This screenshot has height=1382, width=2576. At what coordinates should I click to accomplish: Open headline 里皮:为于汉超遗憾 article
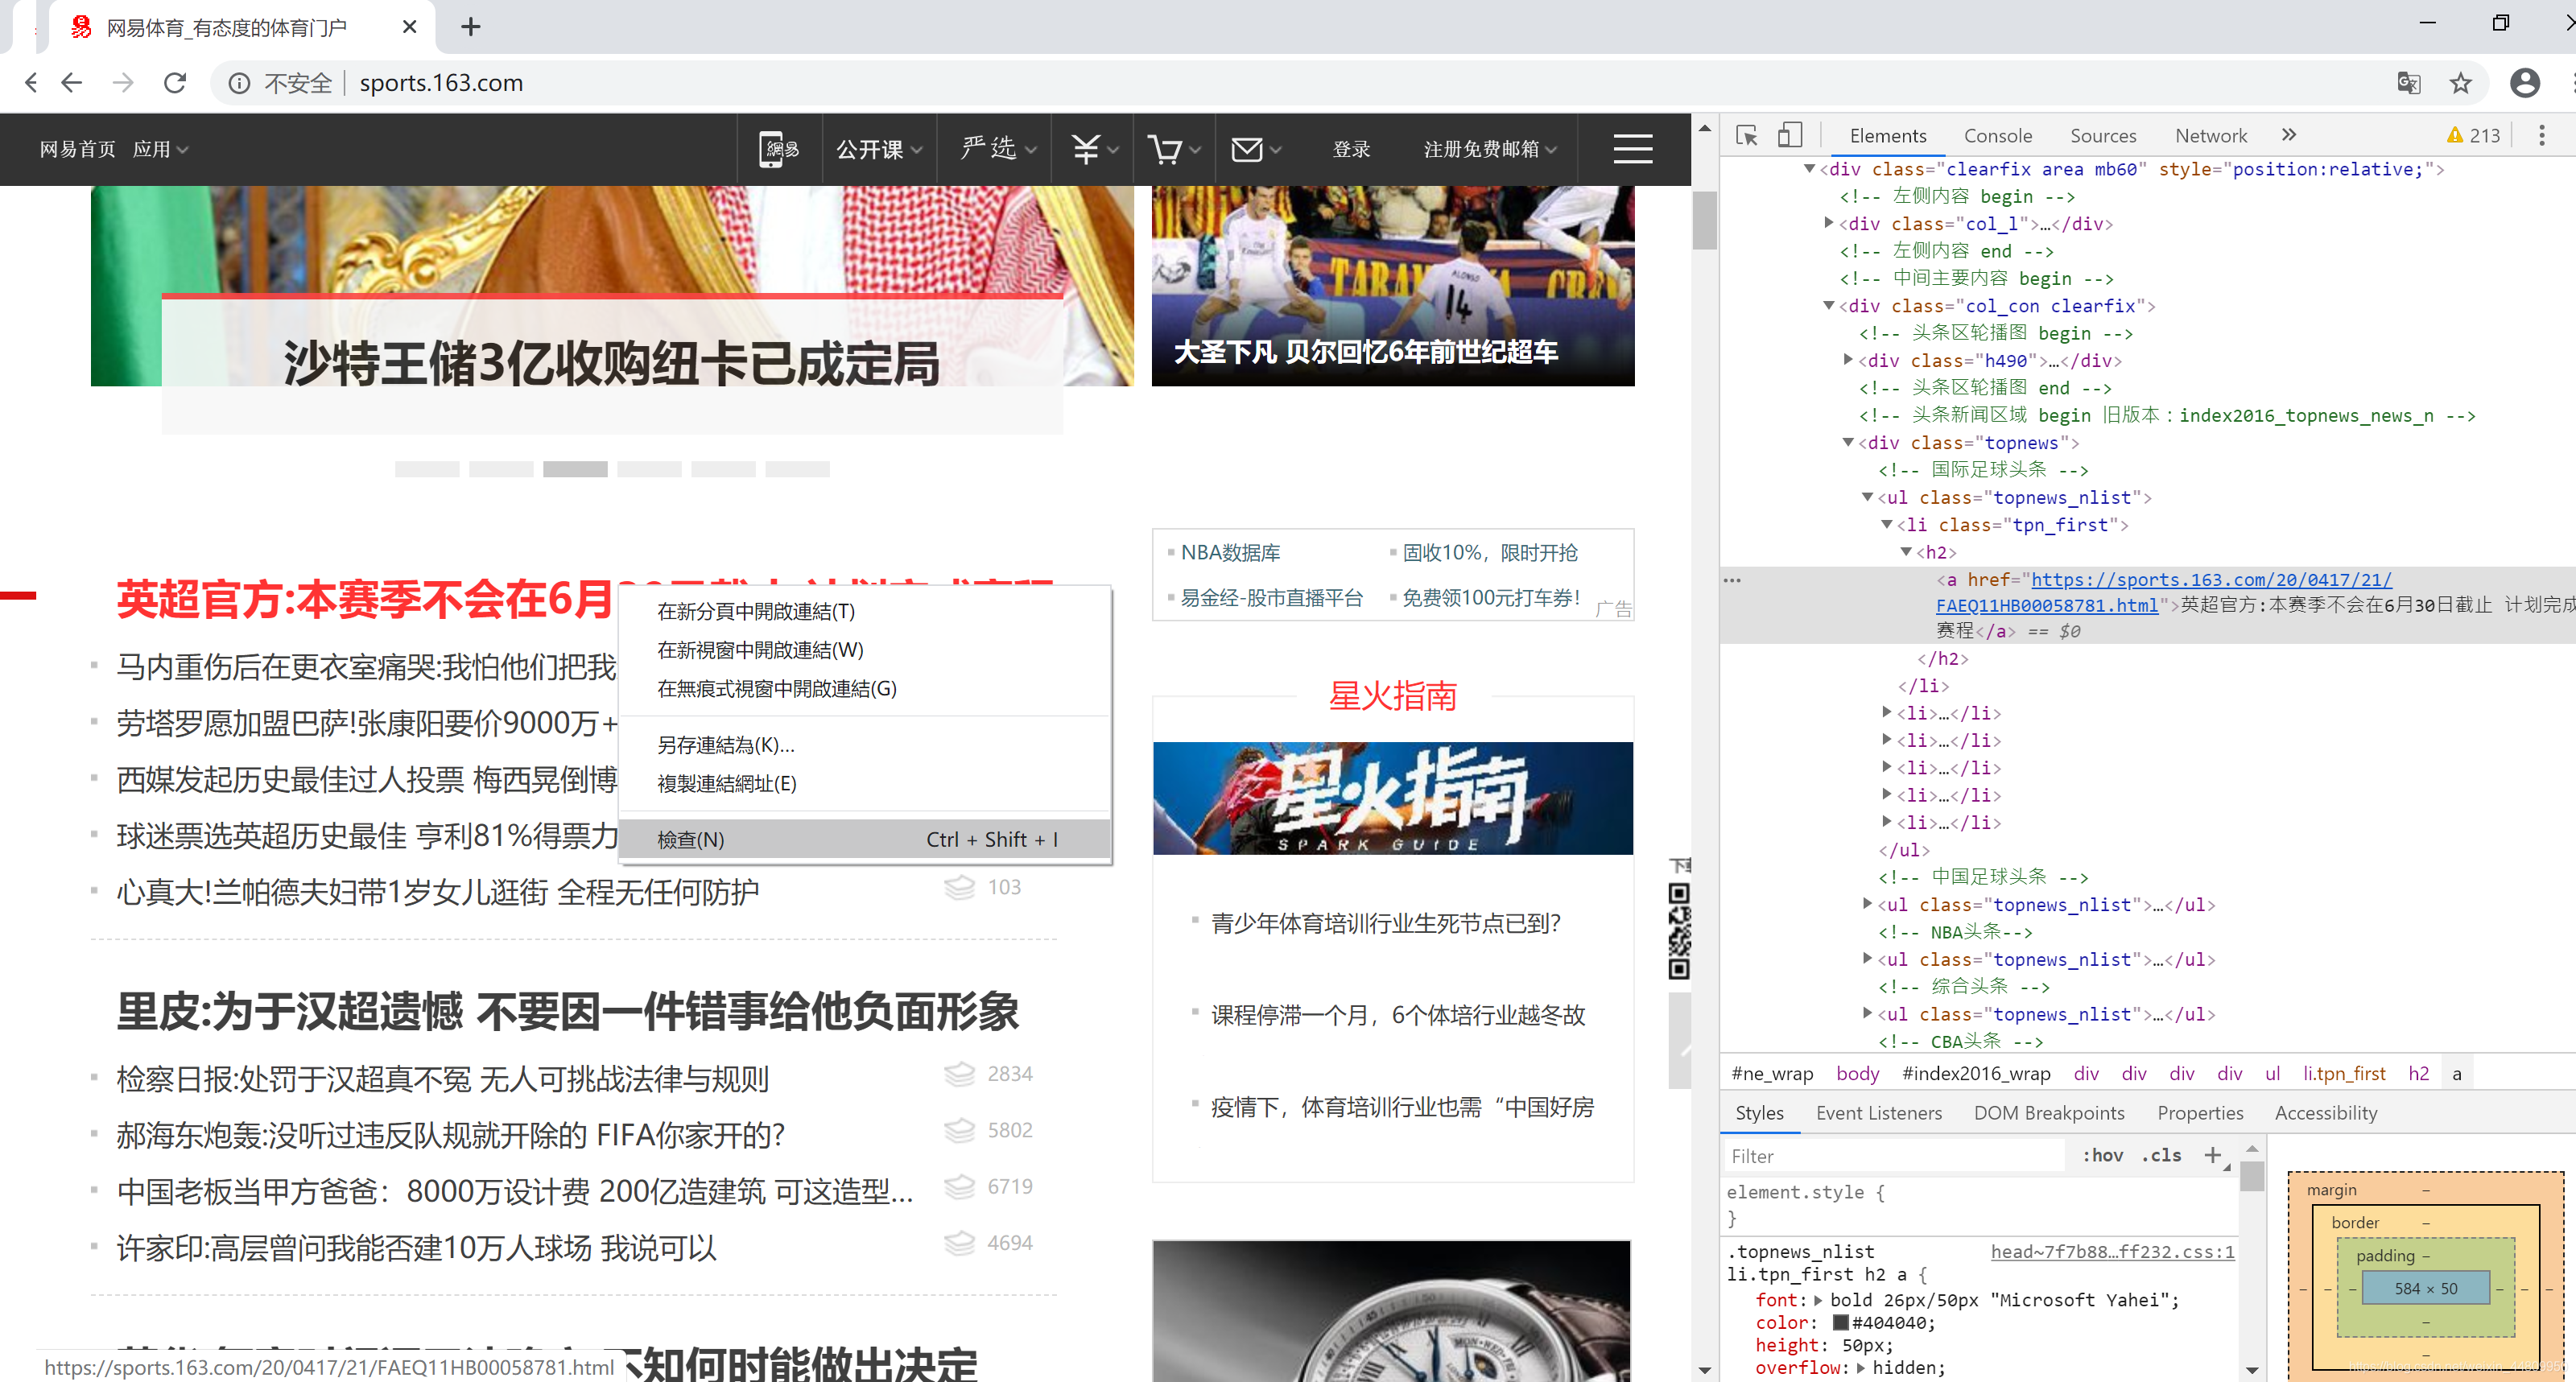[567, 1011]
